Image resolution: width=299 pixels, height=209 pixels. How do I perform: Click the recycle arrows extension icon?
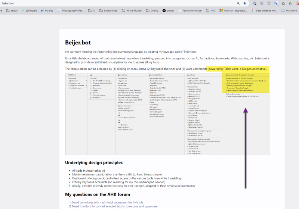click(283, 3)
